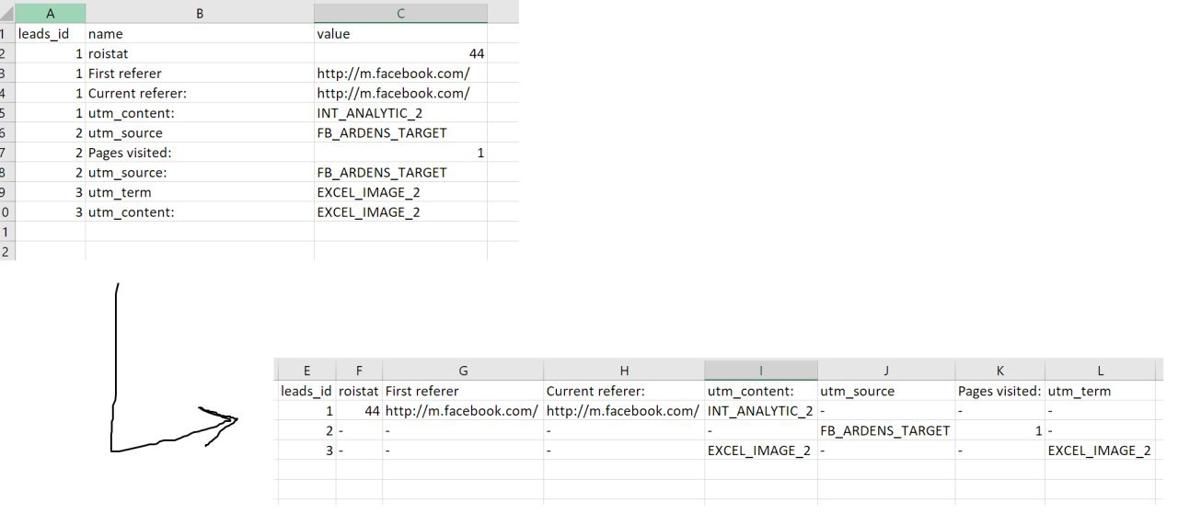Screen dimensions: 1178x514
Task: Select the '44' cell in column C
Action: [400, 53]
